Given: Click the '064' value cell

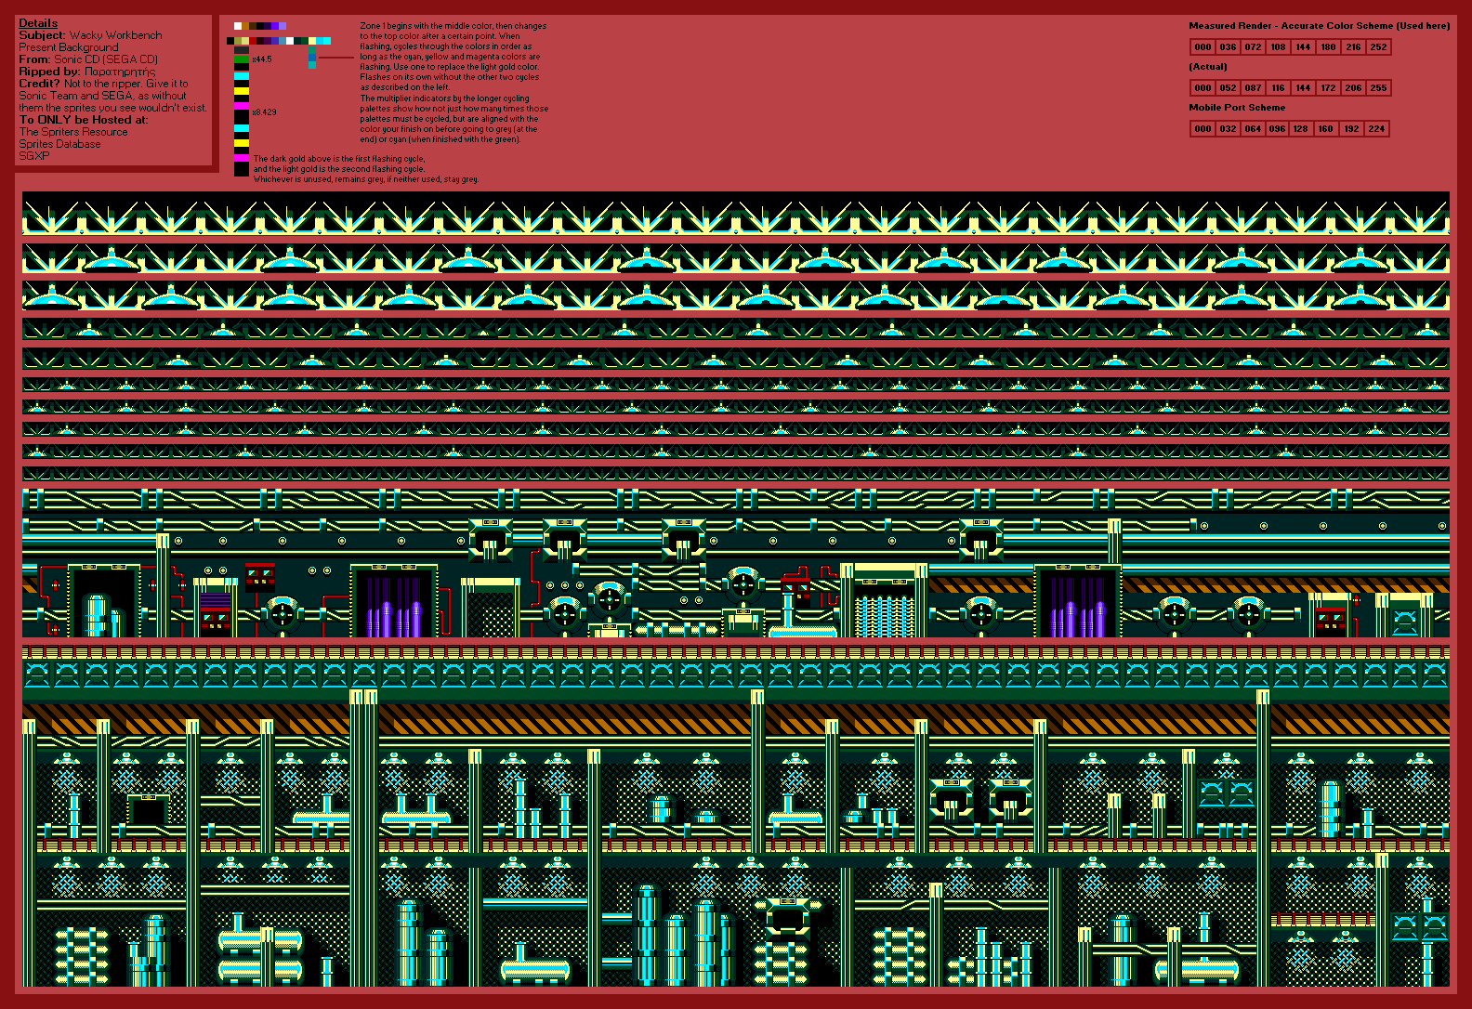Looking at the screenshot, I should click(x=1253, y=129).
